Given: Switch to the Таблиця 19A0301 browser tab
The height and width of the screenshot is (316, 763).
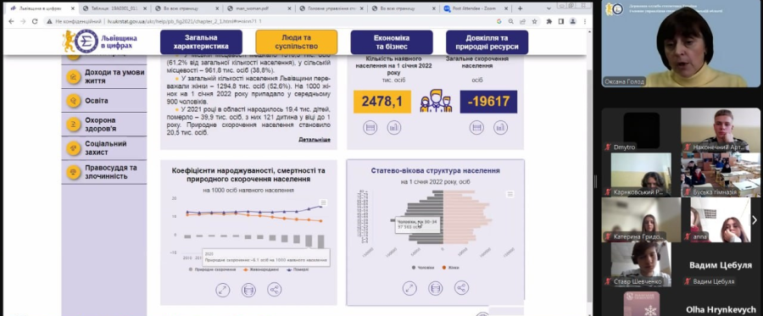Looking at the screenshot, I should tap(114, 8).
